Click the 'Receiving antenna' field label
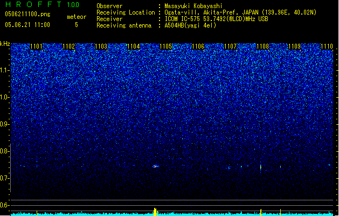Viewport: 339px width, 216px height. click(124, 25)
